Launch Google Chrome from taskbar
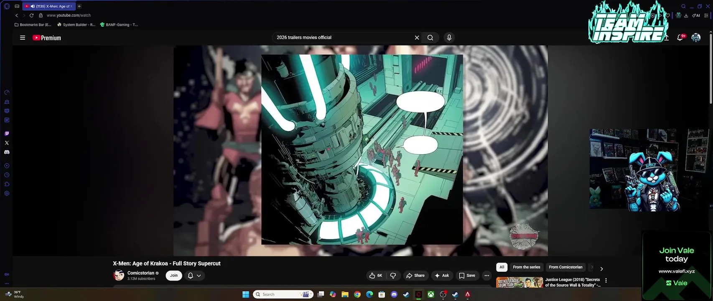Screen dimensions: 713x301 coord(357,294)
